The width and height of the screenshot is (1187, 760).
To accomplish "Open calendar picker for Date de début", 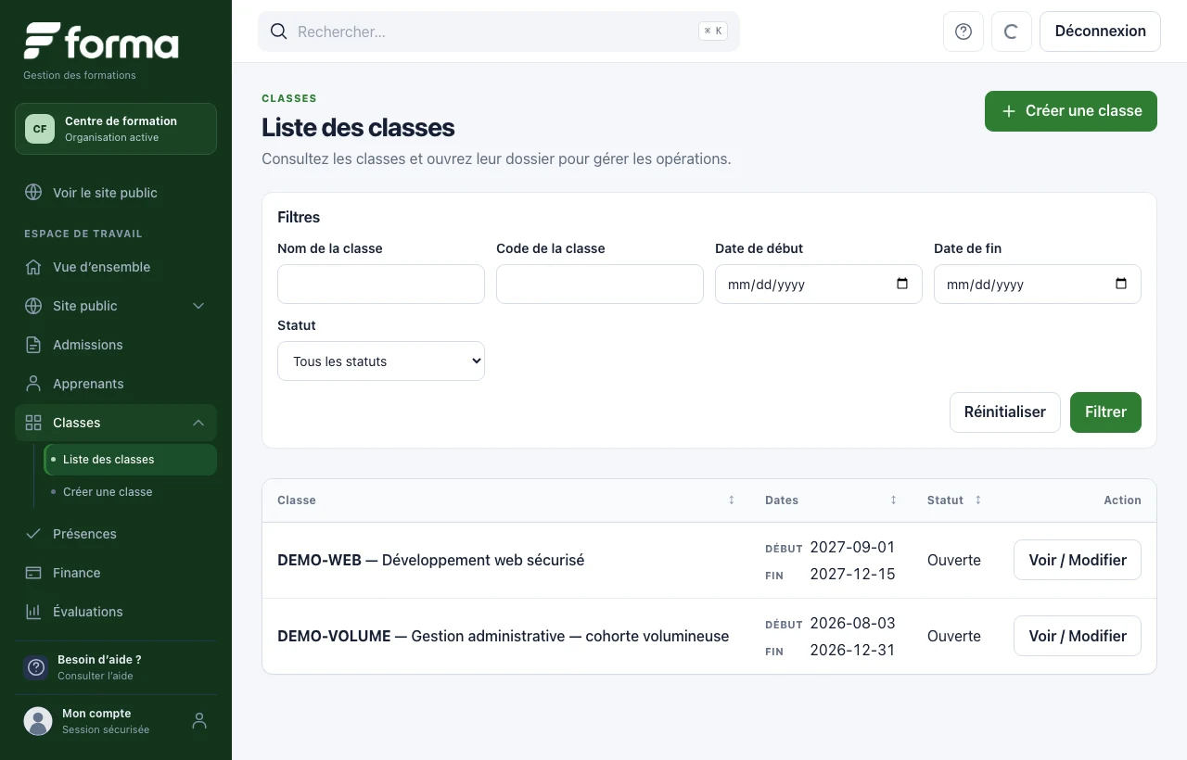I will pos(902,284).
